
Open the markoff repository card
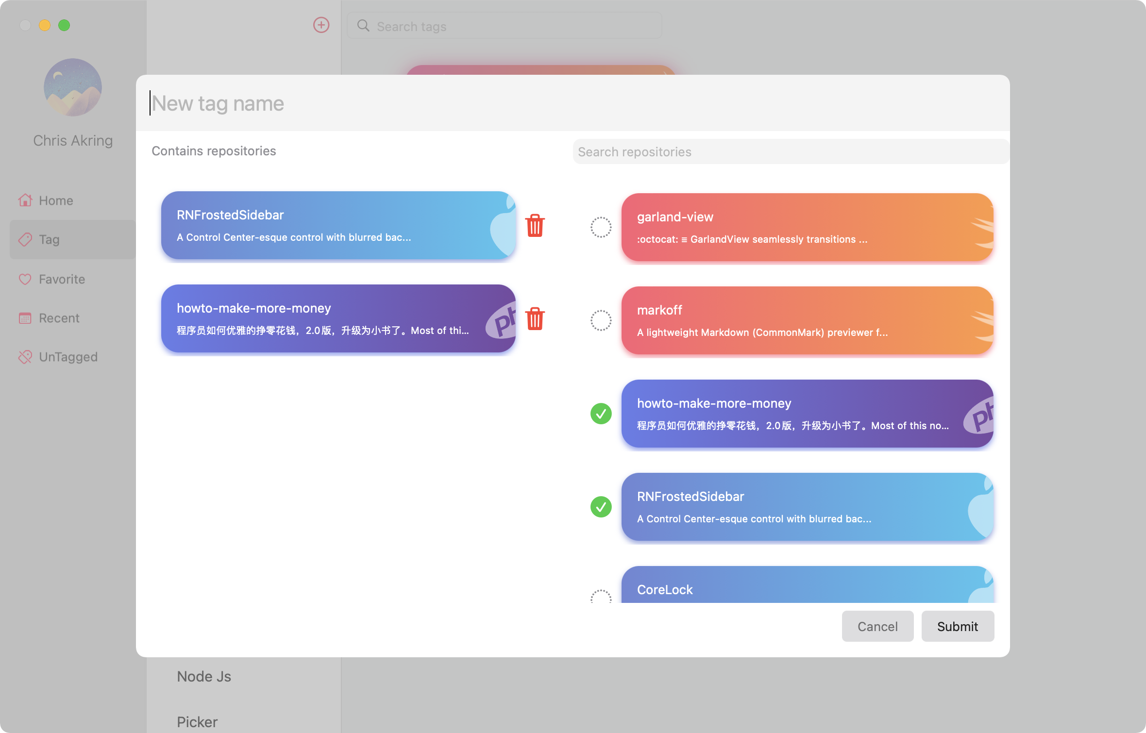point(807,320)
